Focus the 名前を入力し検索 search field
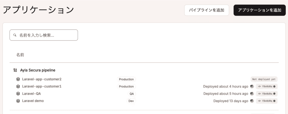The image size is (288, 114). click(x=44, y=35)
